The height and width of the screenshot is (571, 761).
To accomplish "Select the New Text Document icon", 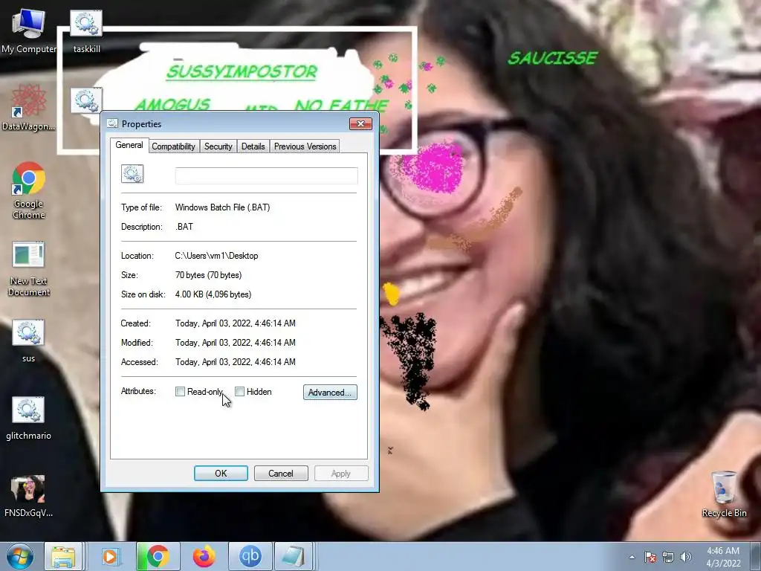I will coord(28,268).
